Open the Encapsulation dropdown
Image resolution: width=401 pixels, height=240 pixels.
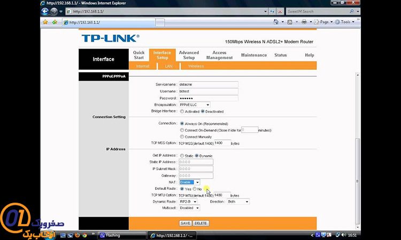[x=195, y=105]
